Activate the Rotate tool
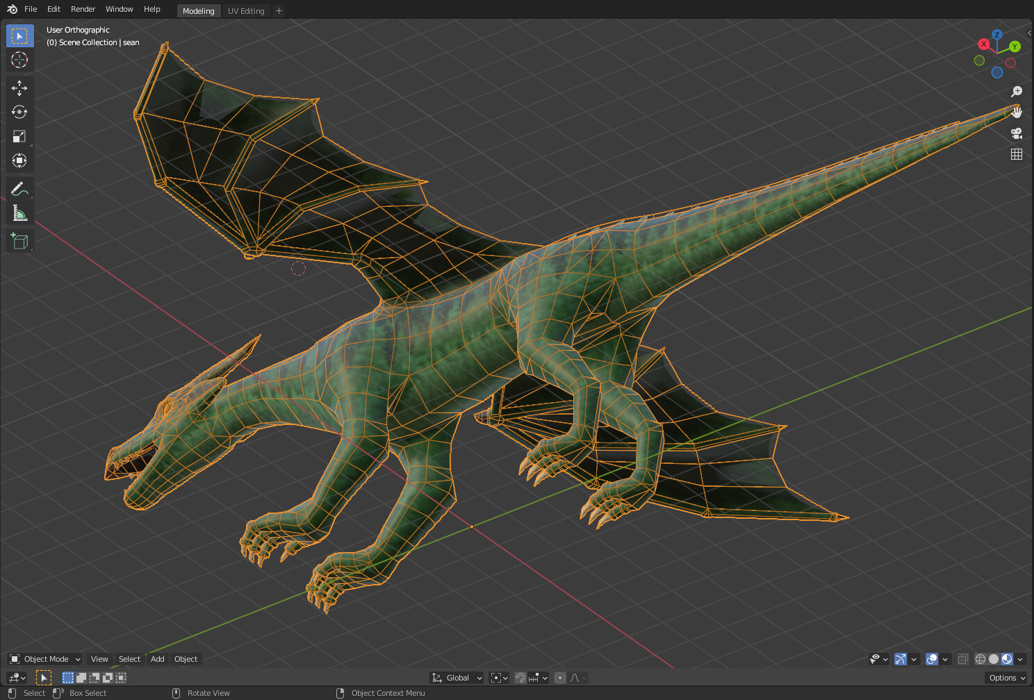The height and width of the screenshot is (700, 1034). (x=19, y=112)
